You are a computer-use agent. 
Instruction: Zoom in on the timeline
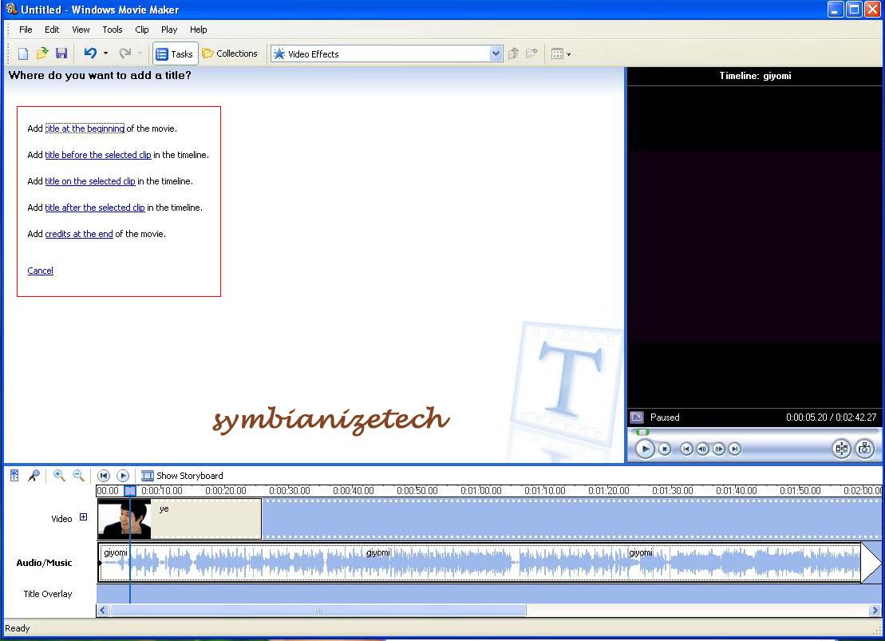59,476
